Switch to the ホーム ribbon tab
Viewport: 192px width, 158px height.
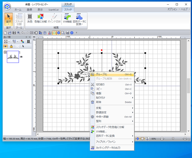(x=18, y=10)
